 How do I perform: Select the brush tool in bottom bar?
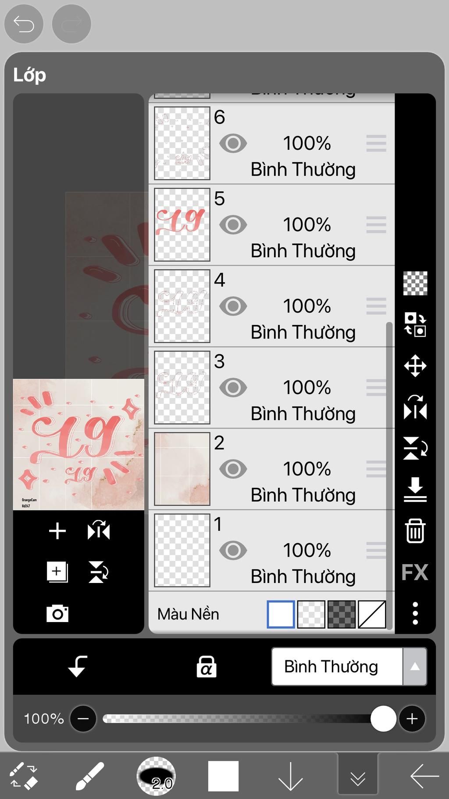[x=89, y=776]
